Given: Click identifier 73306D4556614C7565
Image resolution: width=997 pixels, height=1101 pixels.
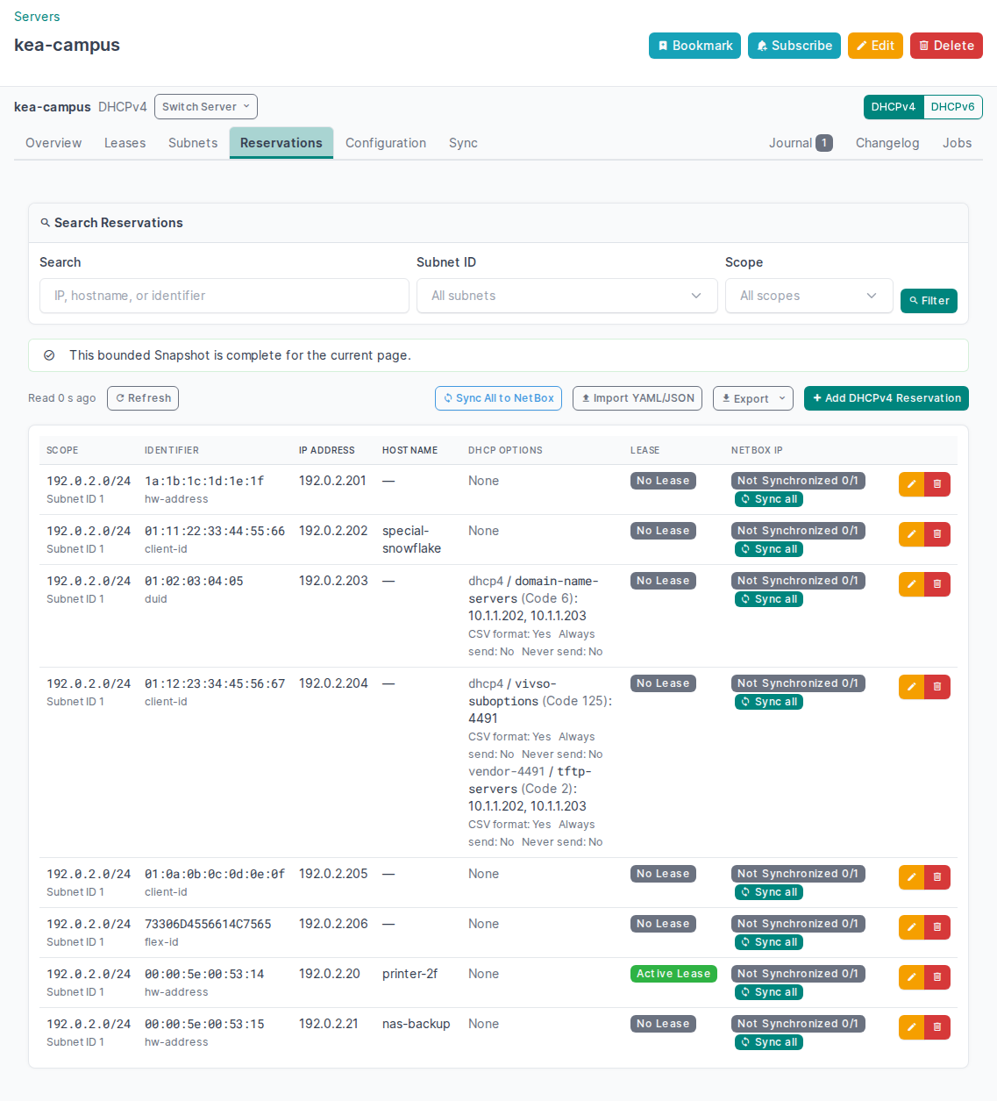Looking at the screenshot, I should [208, 924].
